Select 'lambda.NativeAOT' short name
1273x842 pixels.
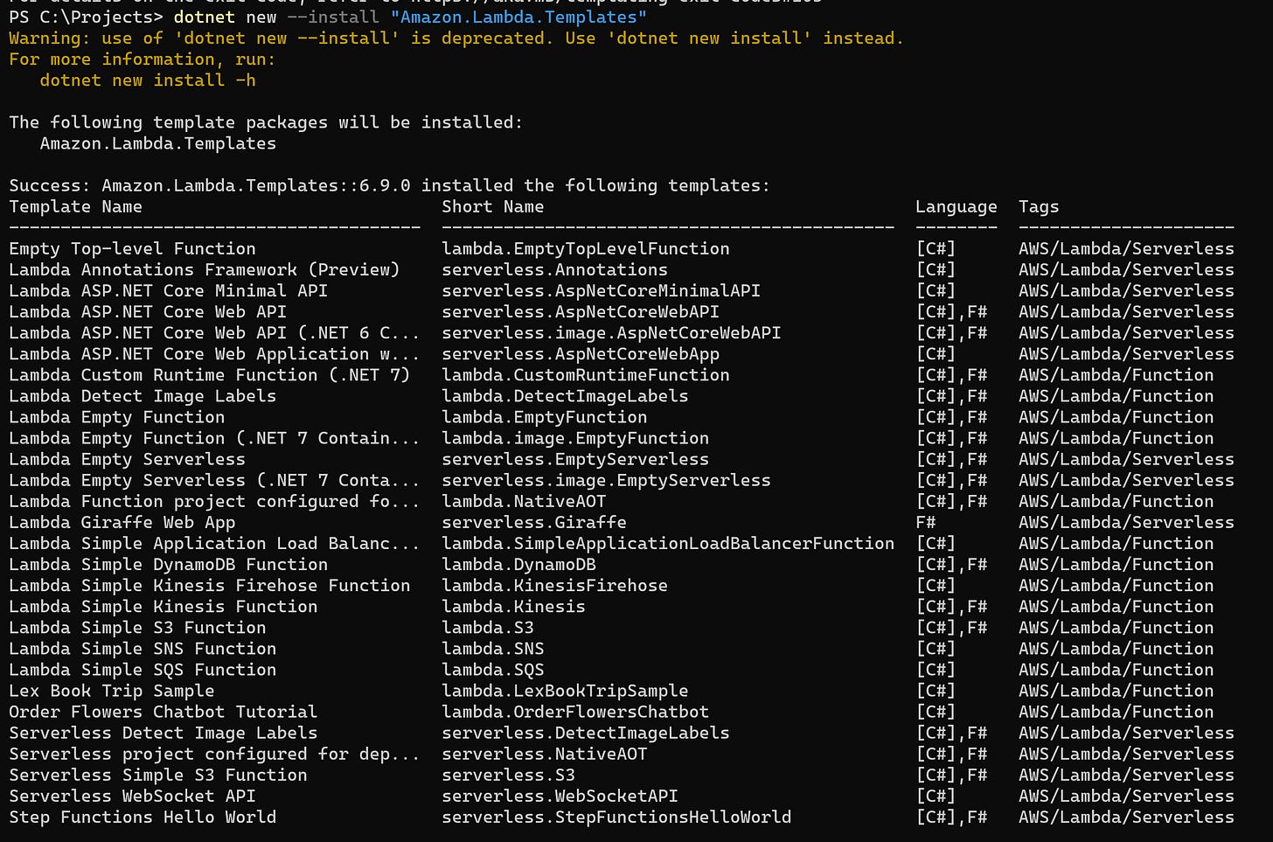pyautogui.click(x=524, y=501)
